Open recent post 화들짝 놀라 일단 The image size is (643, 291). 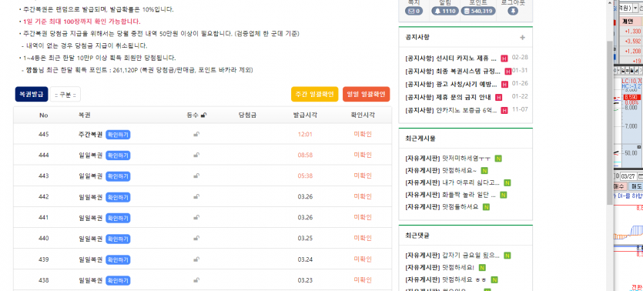(450, 195)
